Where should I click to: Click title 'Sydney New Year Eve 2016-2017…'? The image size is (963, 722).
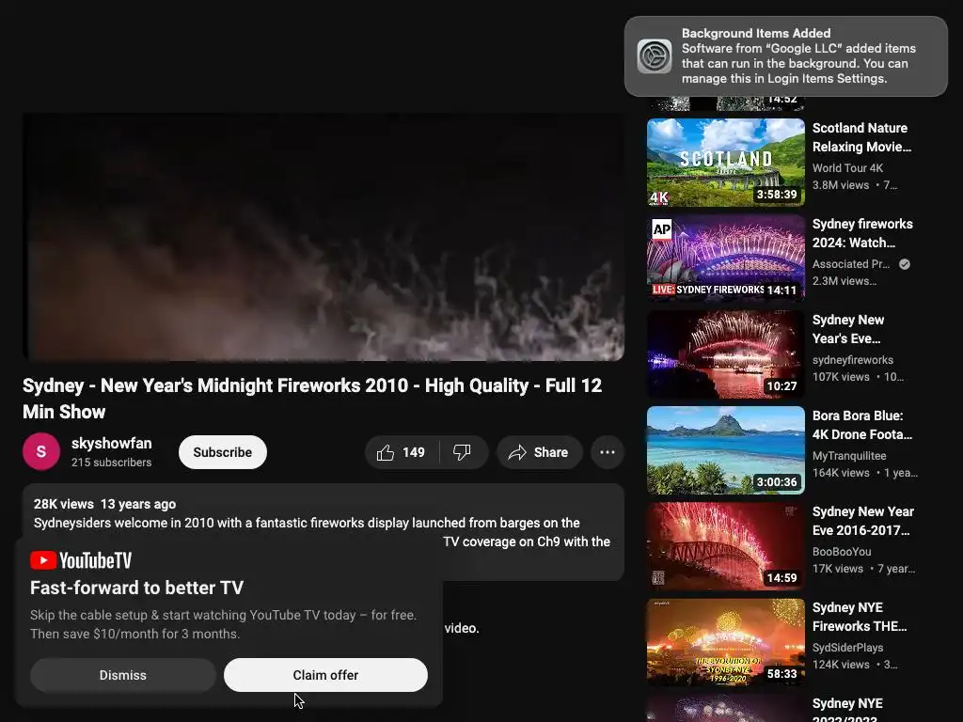[x=863, y=521]
